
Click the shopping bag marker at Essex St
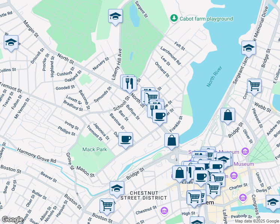pyautogui.click(x=179, y=173)
